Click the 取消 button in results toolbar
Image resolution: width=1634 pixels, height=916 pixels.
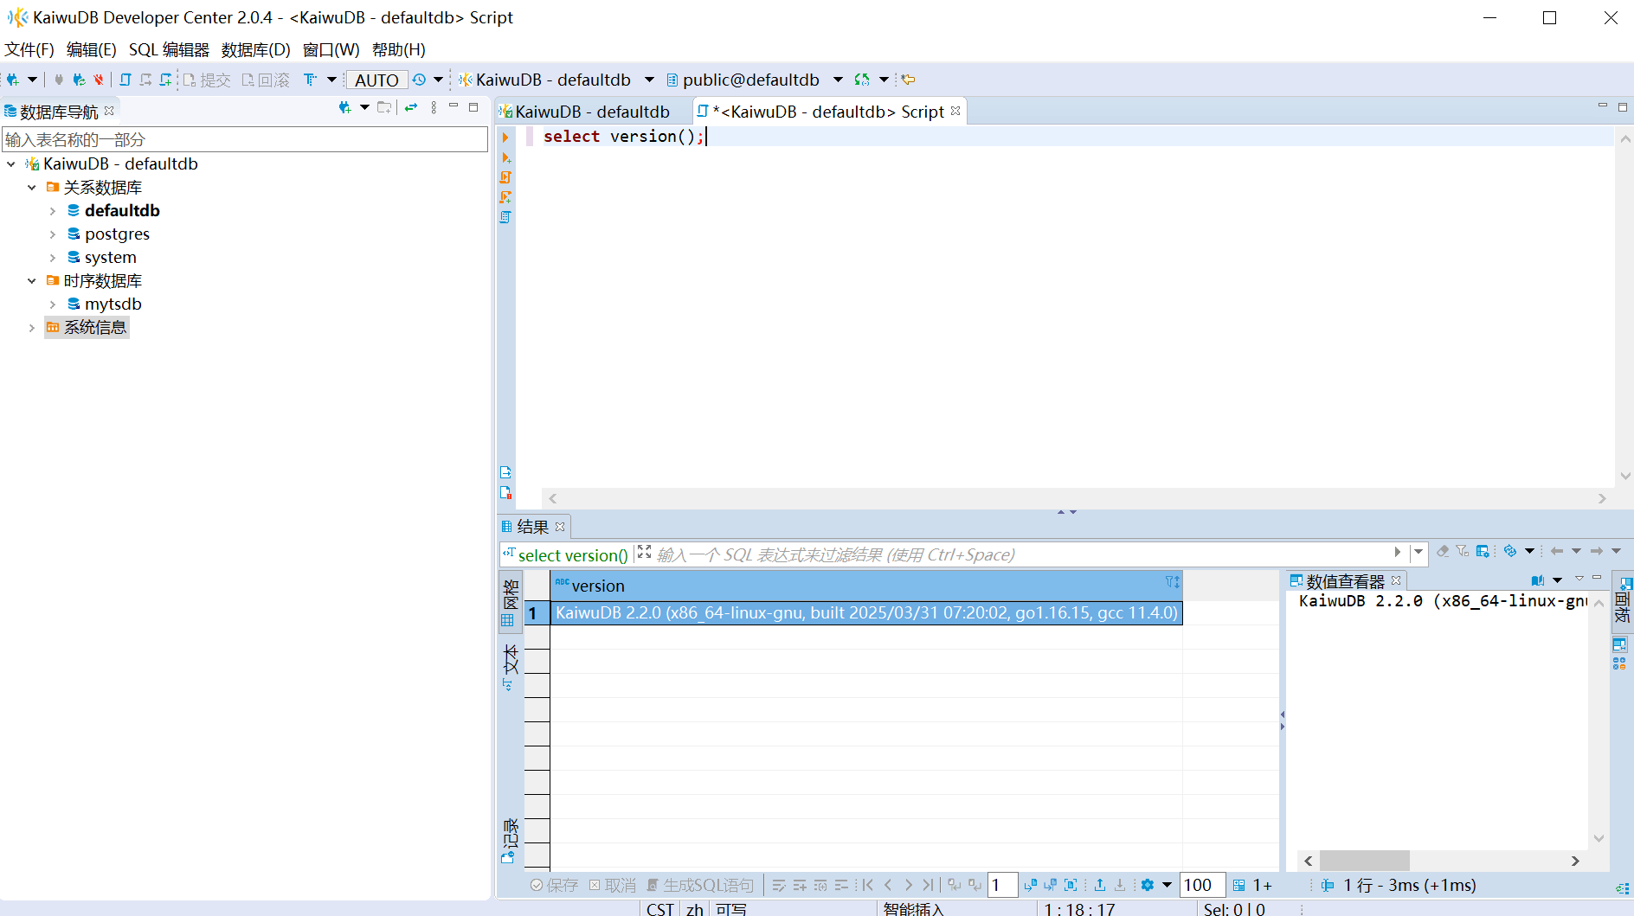[613, 885]
